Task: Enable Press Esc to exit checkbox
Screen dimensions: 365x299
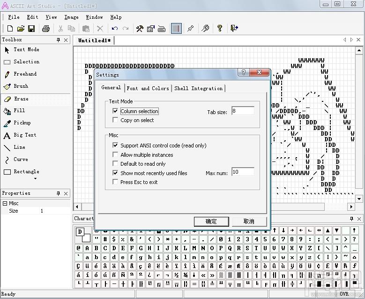Action: [115, 182]
